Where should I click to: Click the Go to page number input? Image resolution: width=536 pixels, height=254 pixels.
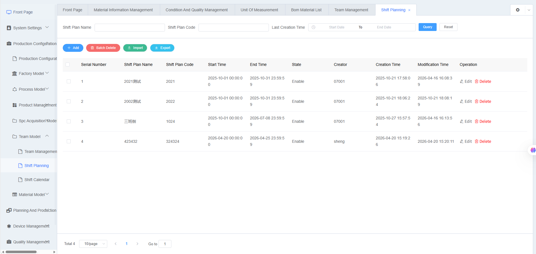tap(165, 244)
